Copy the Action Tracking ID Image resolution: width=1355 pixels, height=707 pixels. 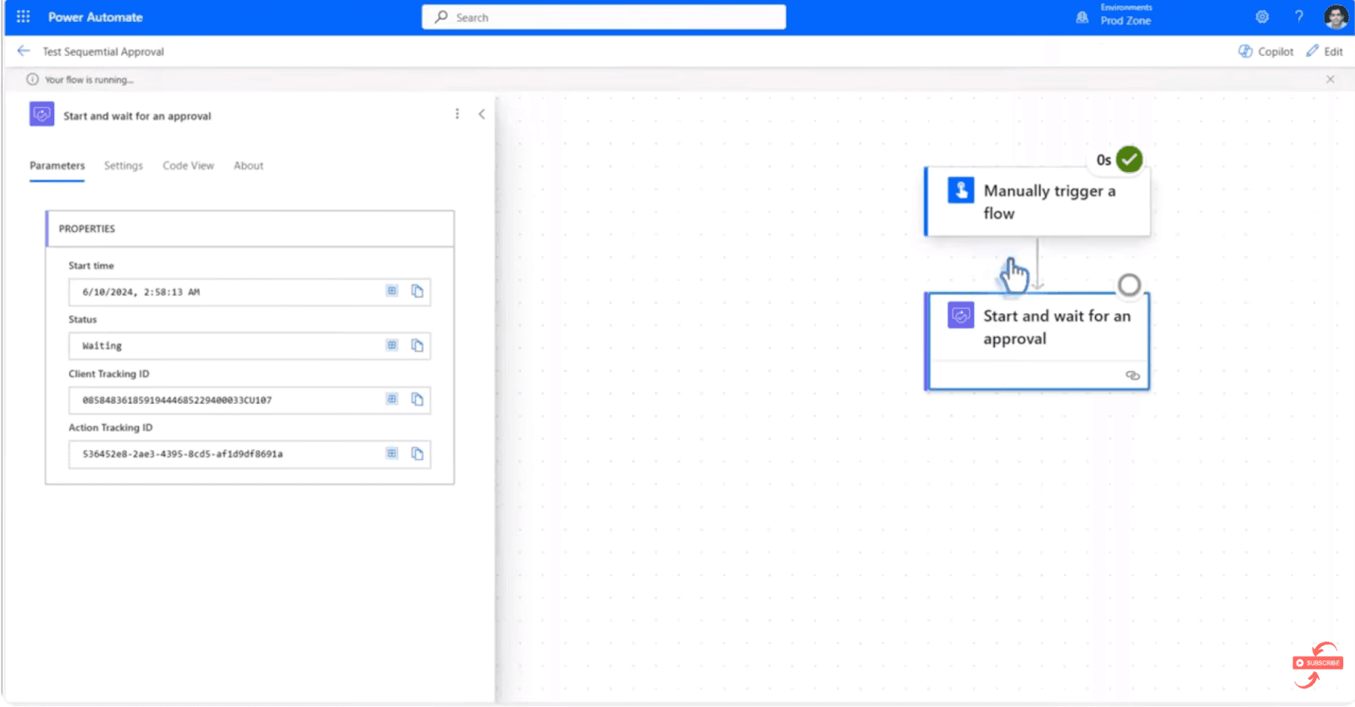[x=418, y=454]
